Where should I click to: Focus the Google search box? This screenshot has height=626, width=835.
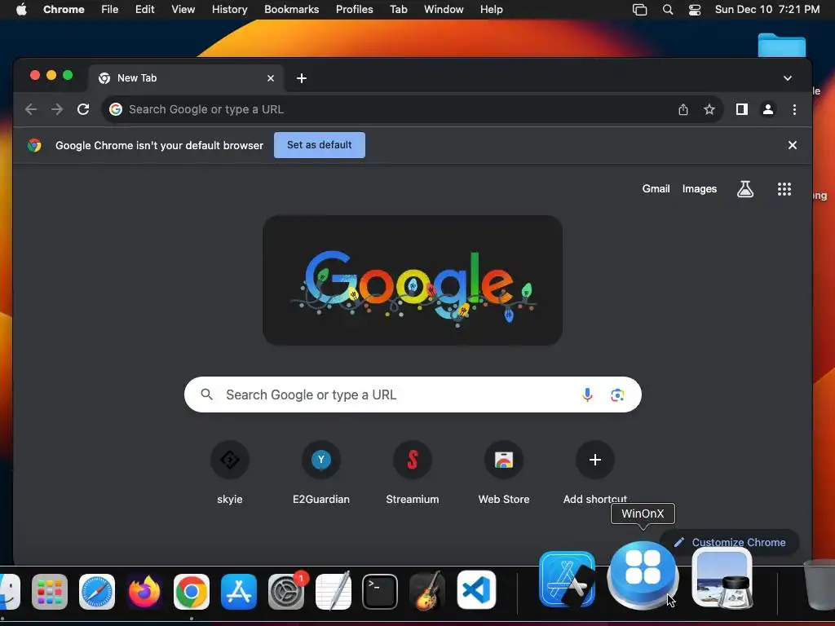[412, 395]
